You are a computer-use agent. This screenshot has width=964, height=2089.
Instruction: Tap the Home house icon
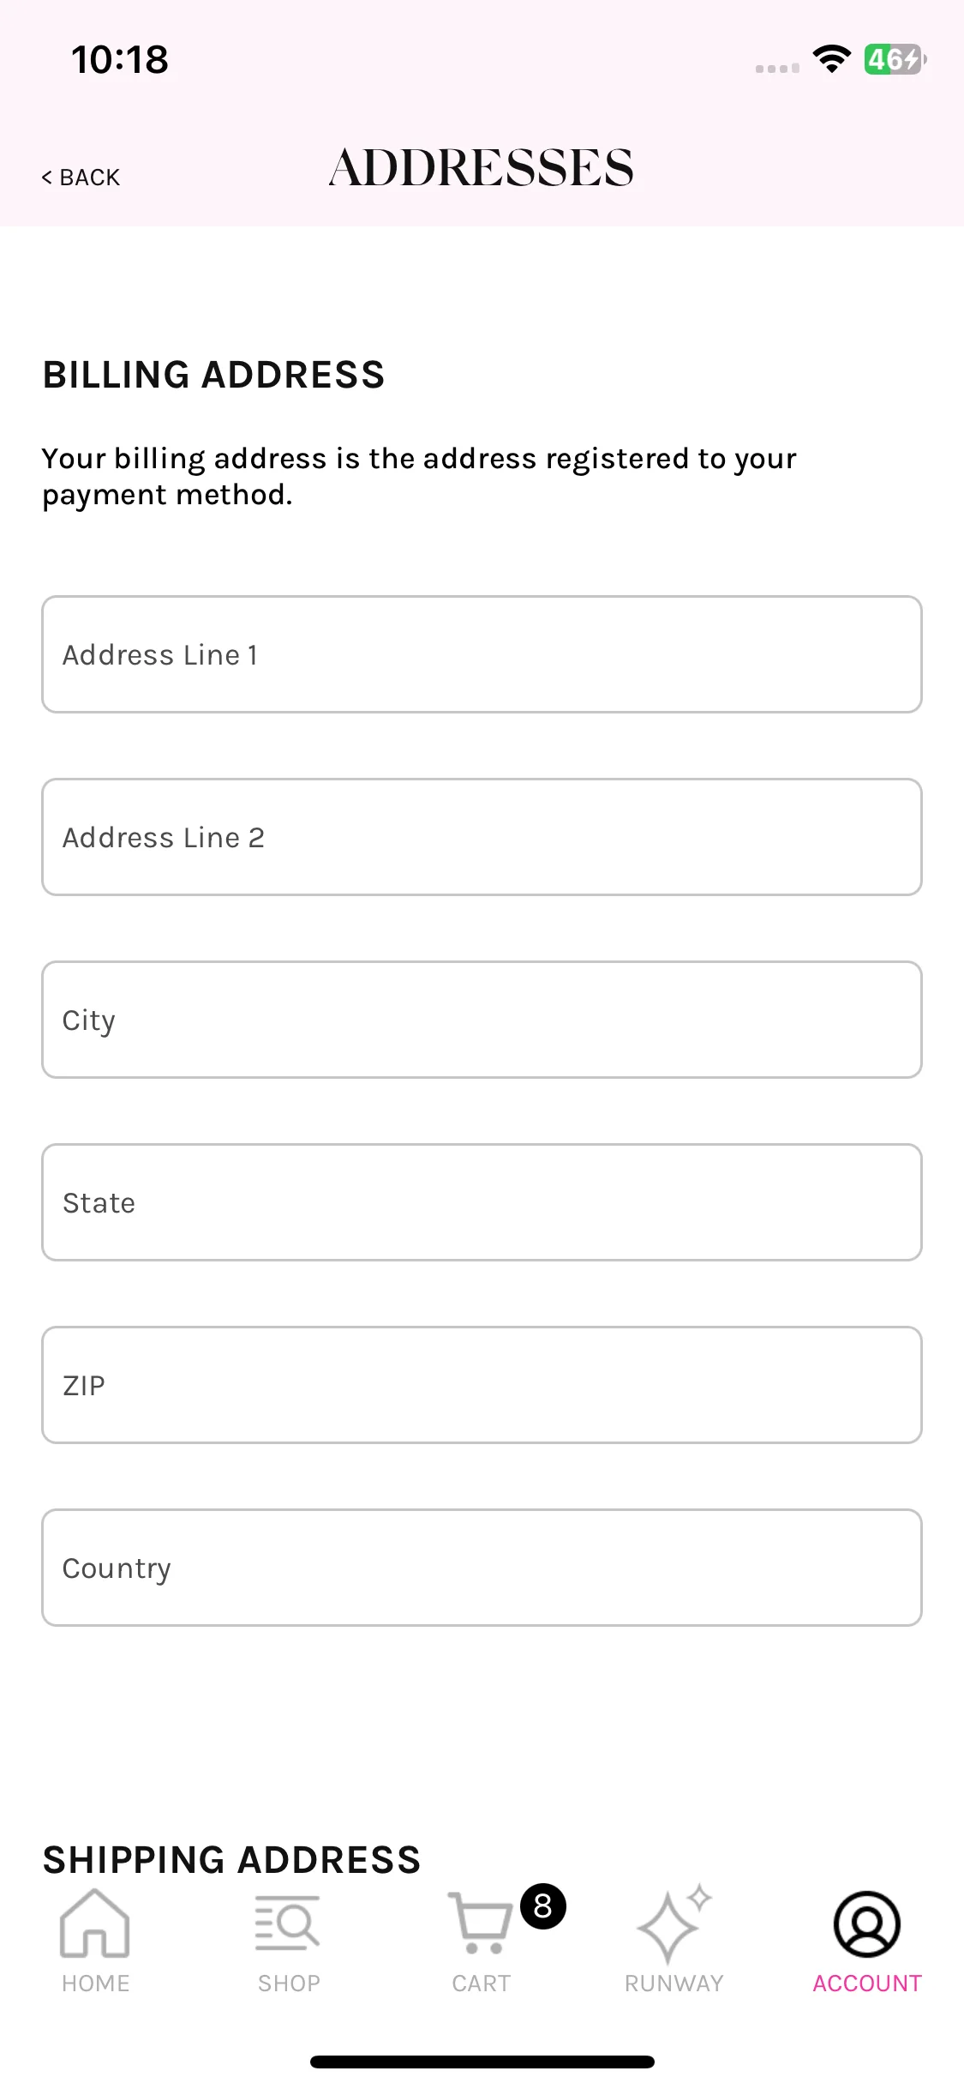coord(95,1923)
